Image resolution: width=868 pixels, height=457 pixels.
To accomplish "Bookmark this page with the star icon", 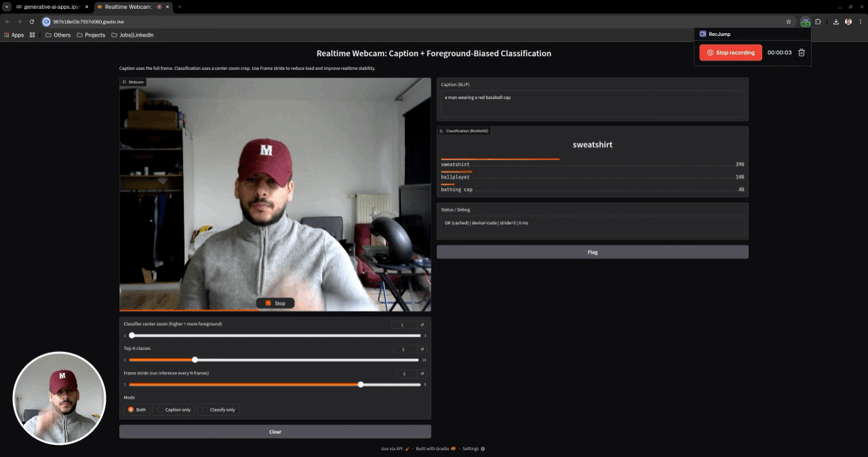I will pos(789,22).
